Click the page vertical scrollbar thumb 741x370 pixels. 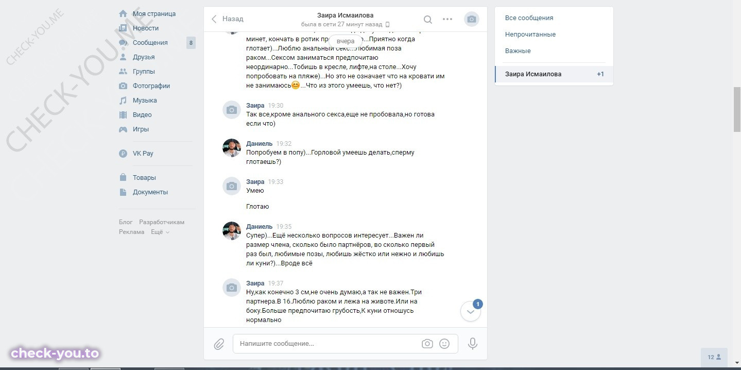[737, 110]
